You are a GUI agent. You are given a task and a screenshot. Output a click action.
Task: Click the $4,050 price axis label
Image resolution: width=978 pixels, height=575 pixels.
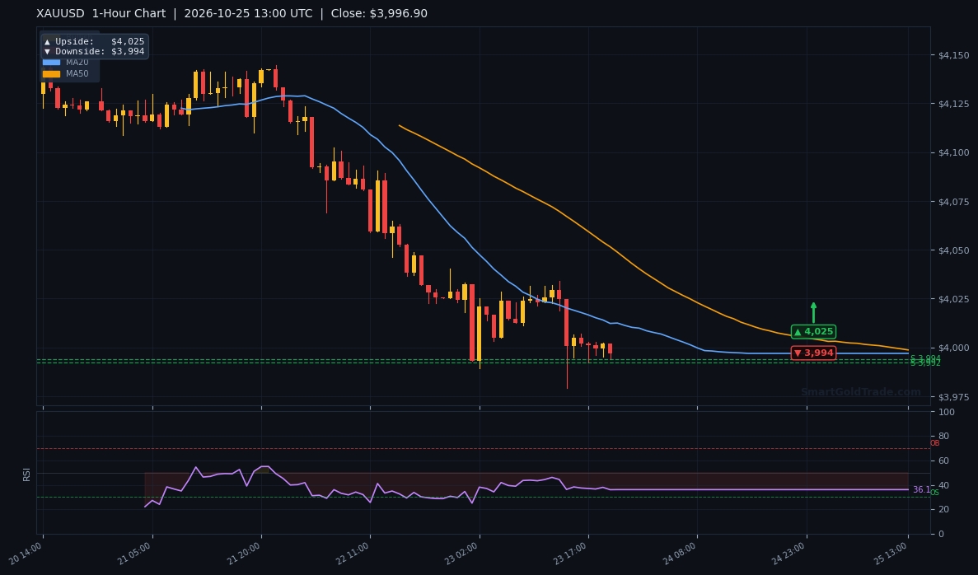point(953,250)
